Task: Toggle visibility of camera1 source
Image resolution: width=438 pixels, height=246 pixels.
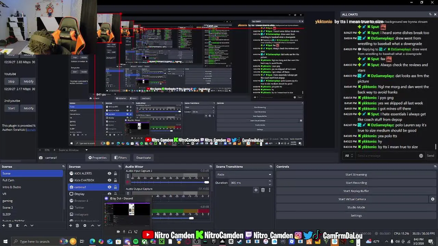Action: [x=109, y=187]
